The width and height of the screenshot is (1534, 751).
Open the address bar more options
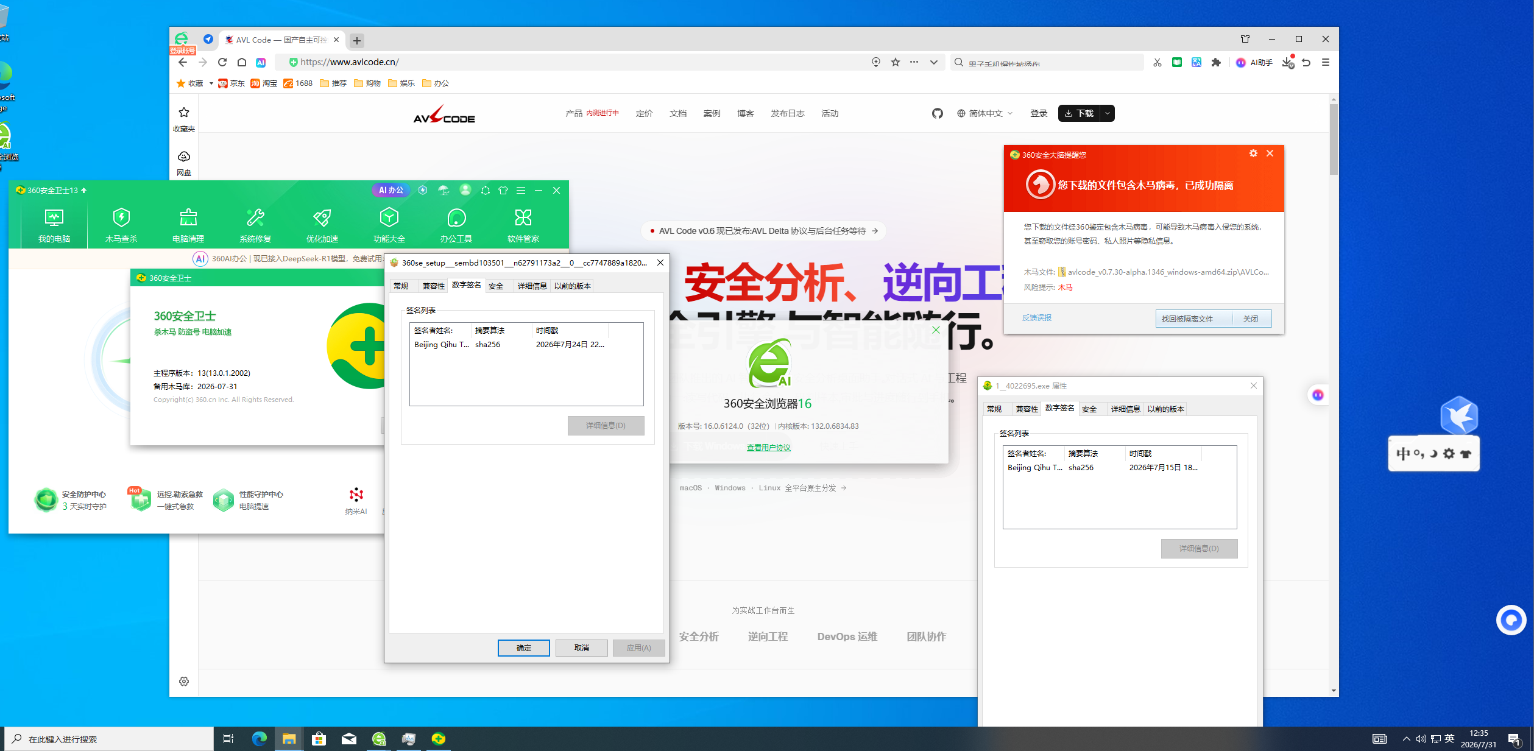[x=914, y=62]
